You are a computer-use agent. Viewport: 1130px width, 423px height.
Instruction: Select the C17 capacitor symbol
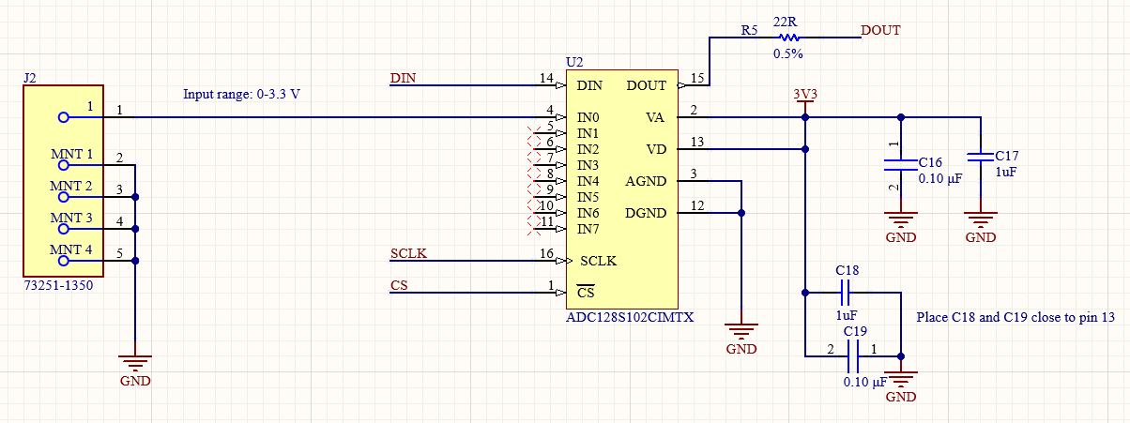[980, 158]
